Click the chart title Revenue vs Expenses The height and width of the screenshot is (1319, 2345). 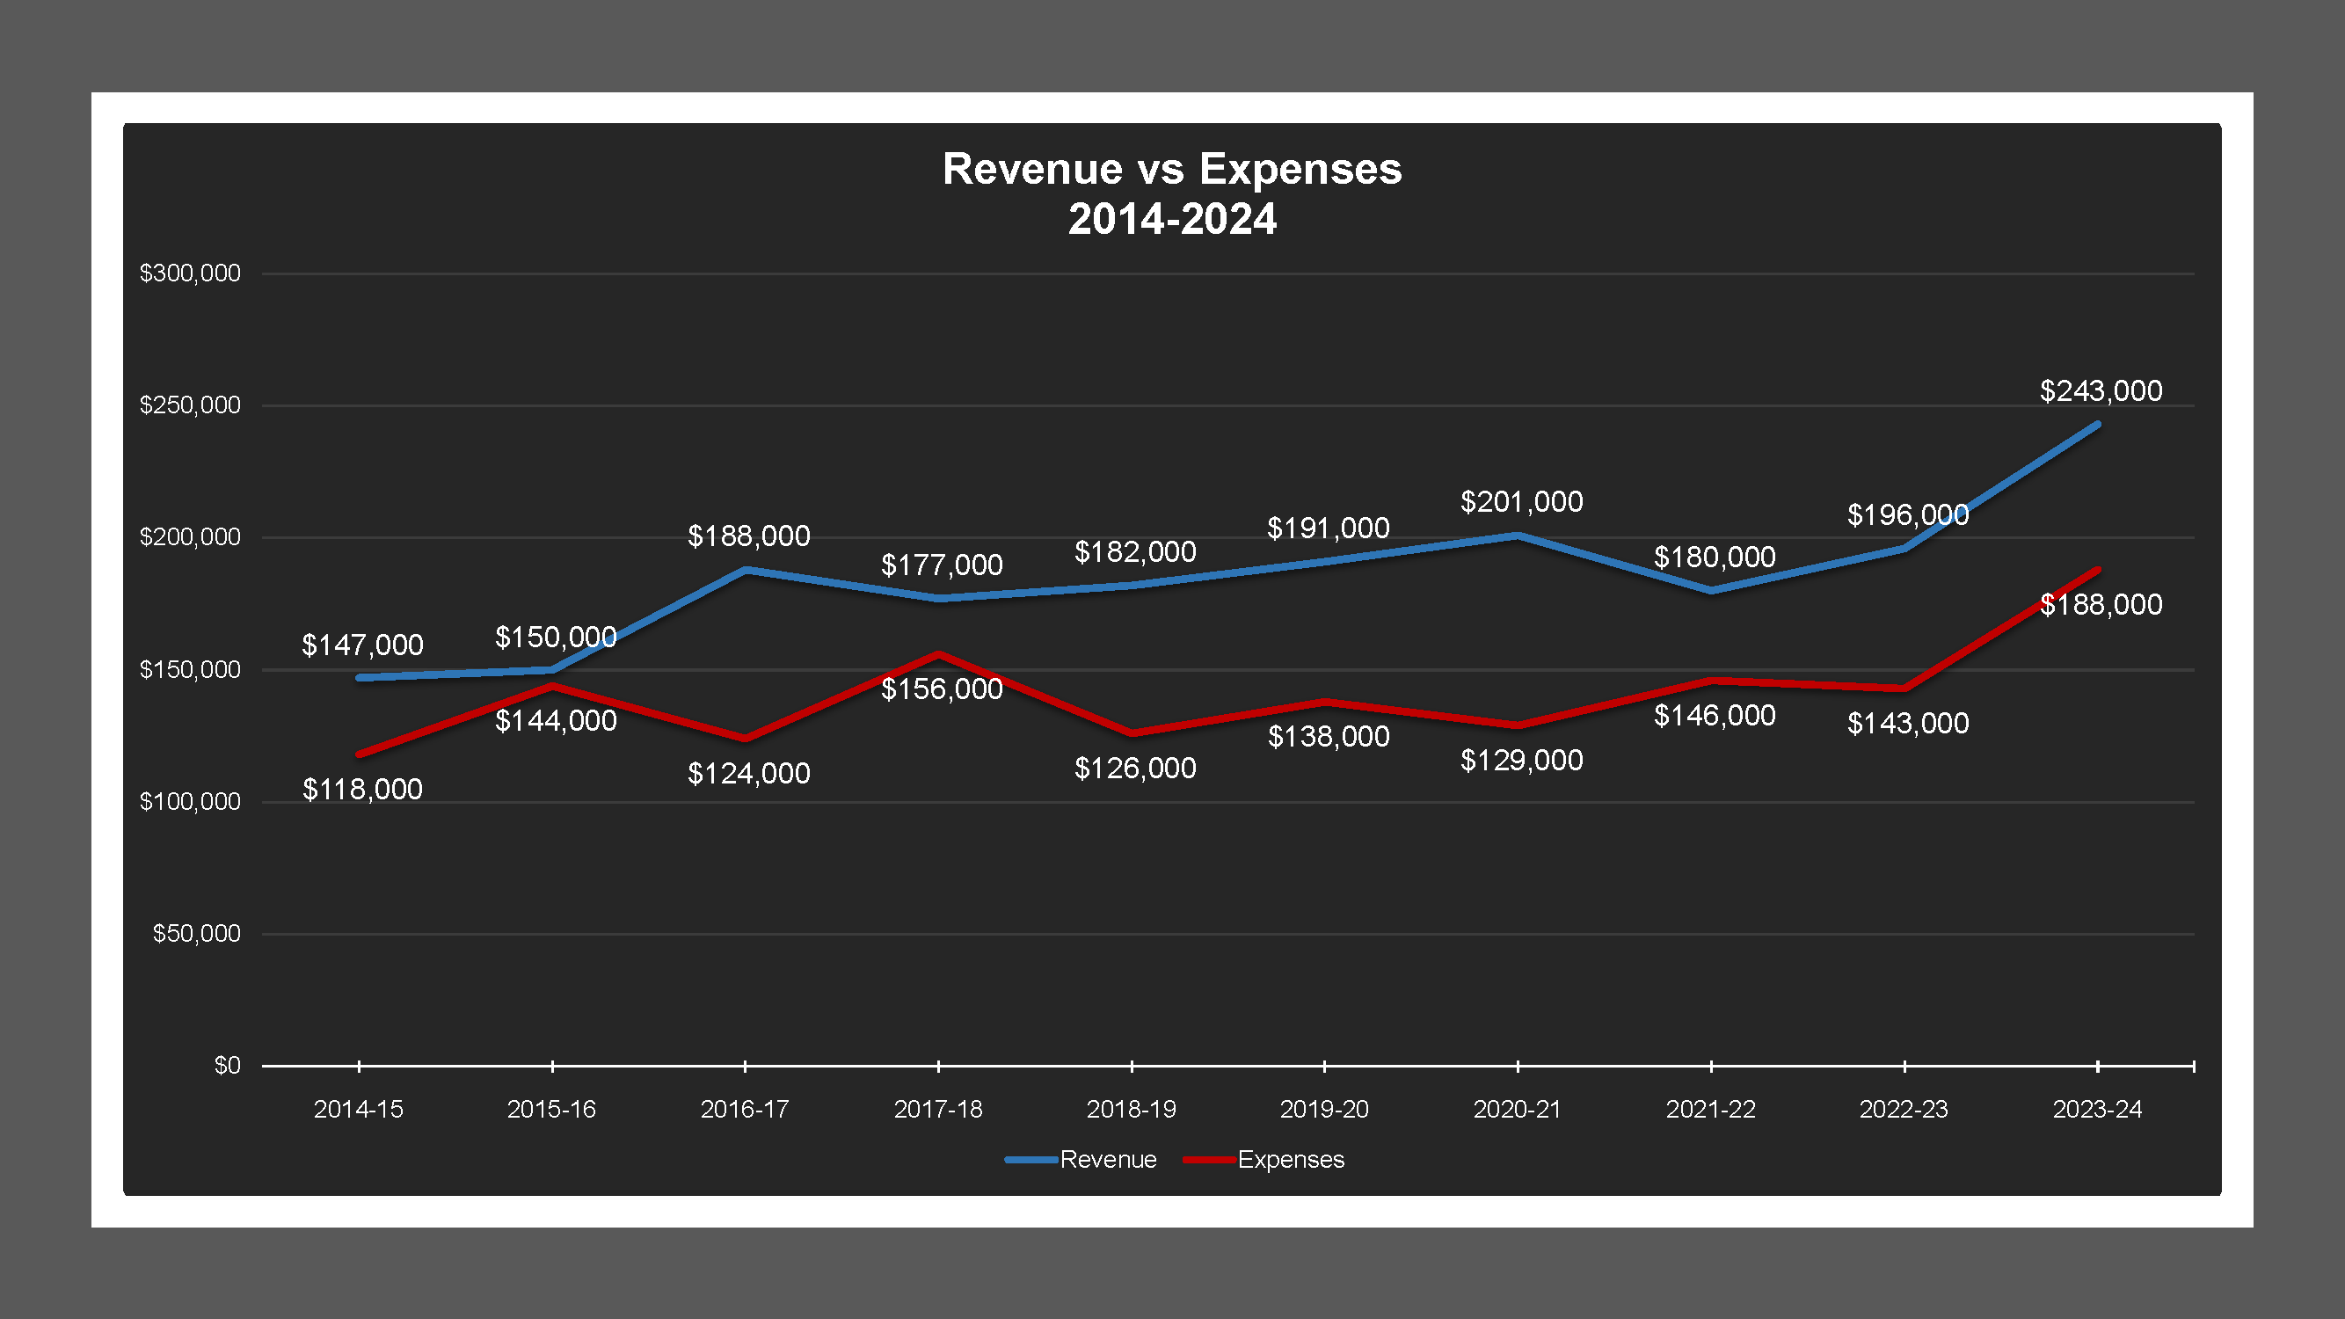point(1171,170)
